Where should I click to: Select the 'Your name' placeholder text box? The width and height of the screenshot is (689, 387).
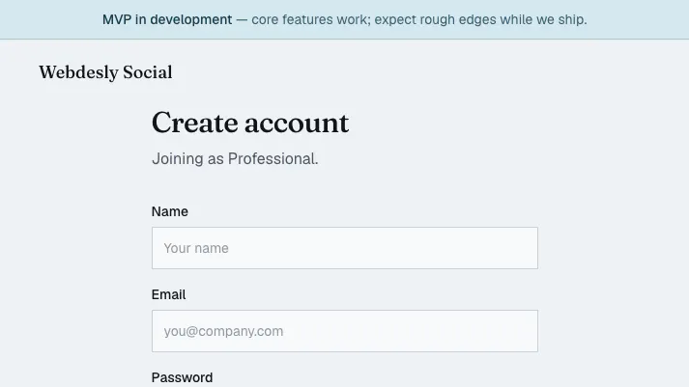pyautogui.click(x=344, y=248)
